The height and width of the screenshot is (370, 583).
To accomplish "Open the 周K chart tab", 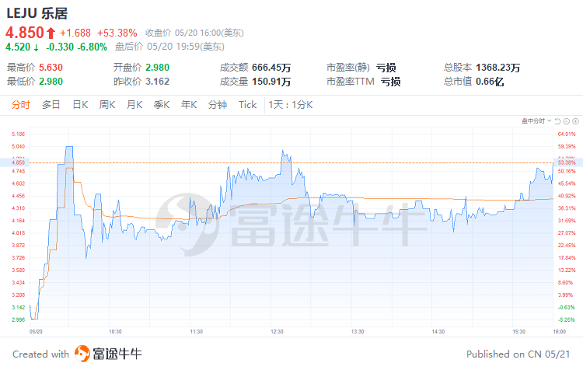I will click(x=107, y=105).
